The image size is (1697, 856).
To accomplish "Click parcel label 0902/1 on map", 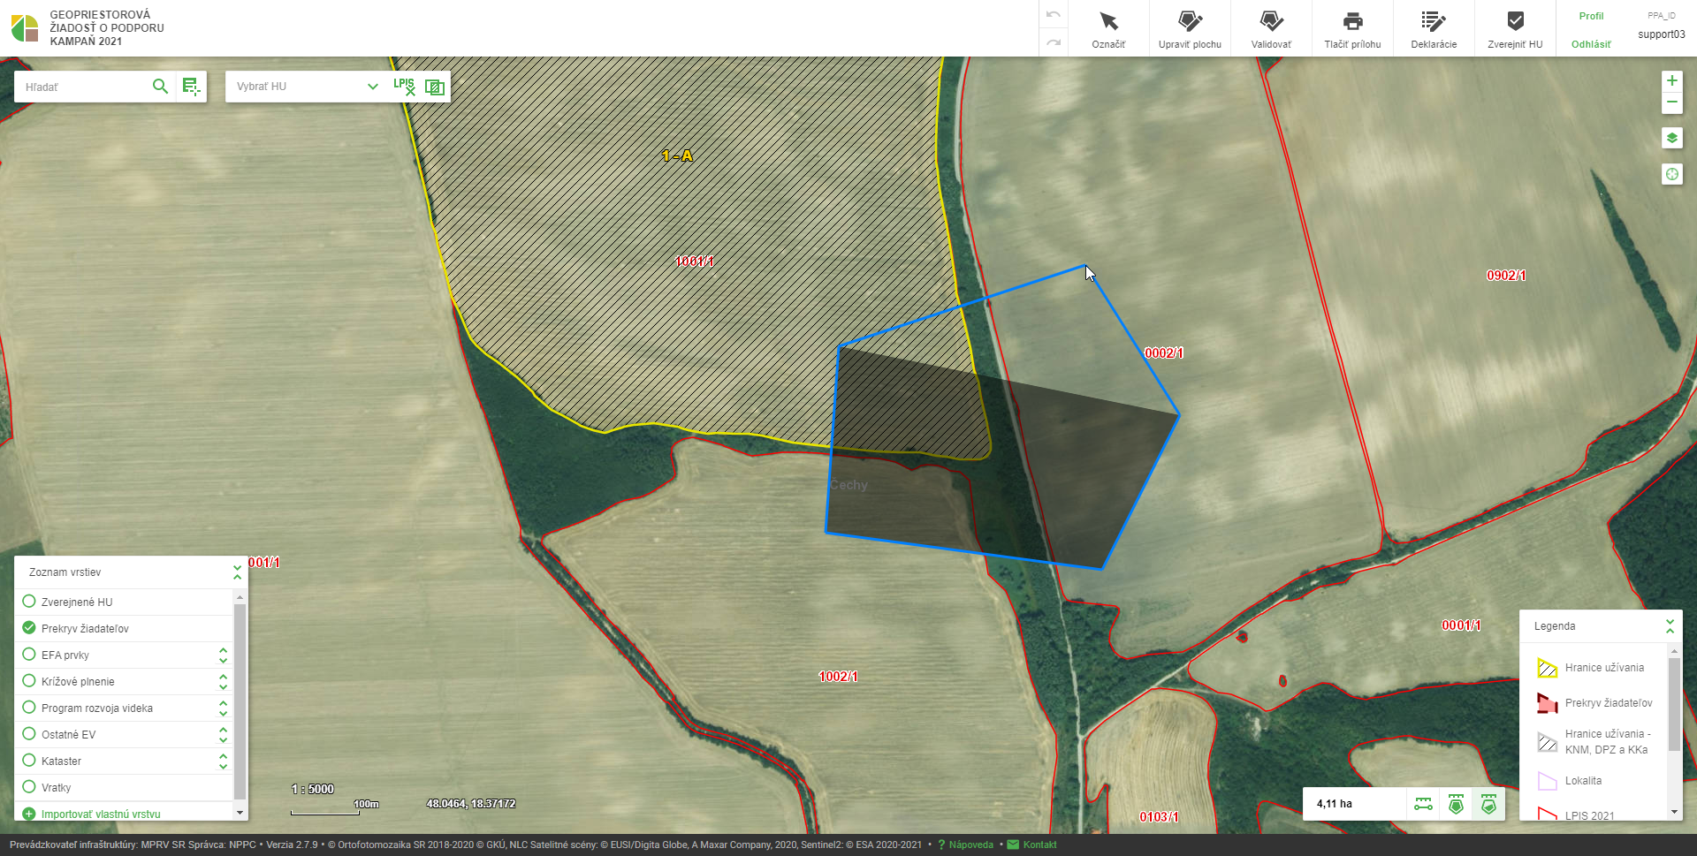I will [1506, 276].
